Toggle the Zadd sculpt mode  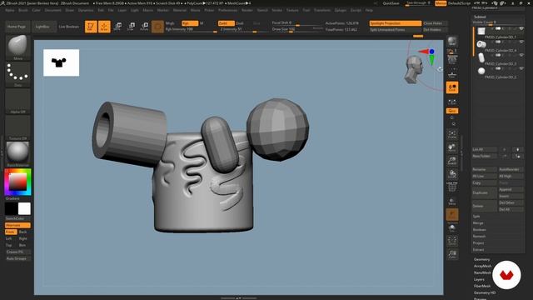226,23
